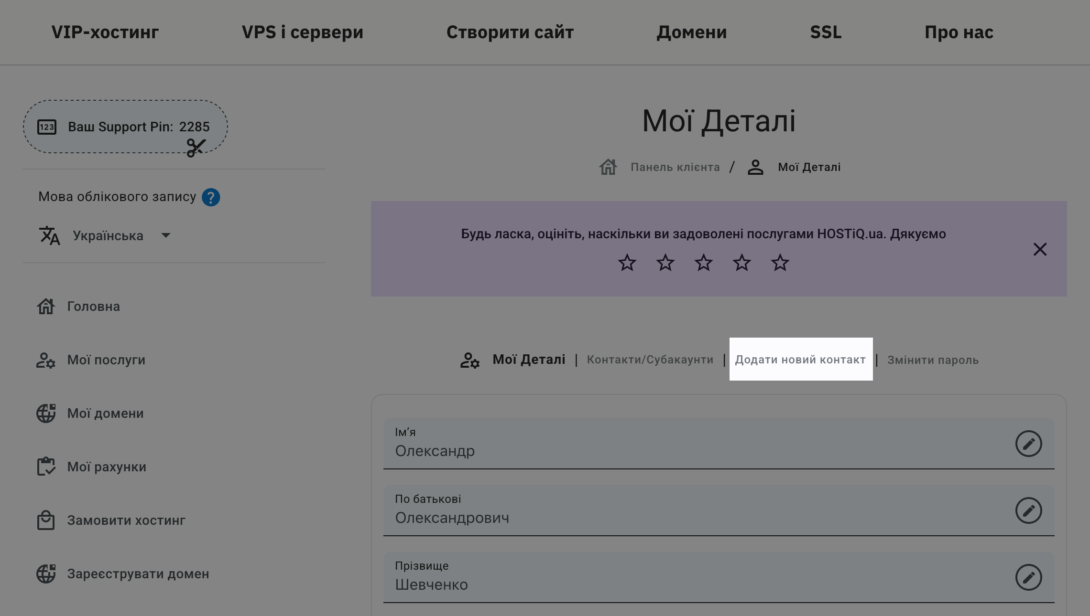
Task: Open Мої послуги from the sidebar
Action: (x=106, y=360)
